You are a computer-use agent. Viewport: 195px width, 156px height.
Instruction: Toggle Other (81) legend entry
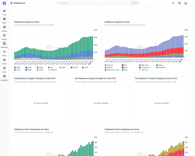(x=52, y=70)
